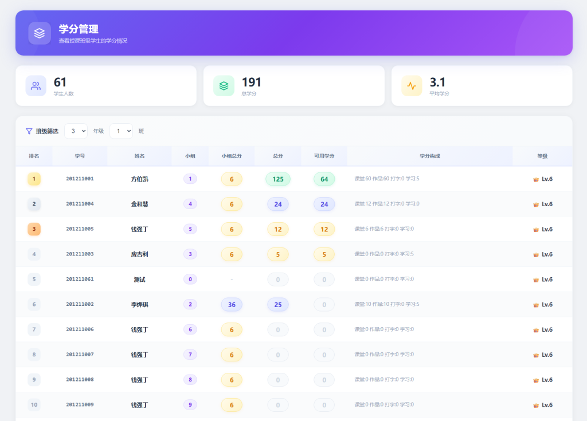587x421 pixels.
Task: Open the grade dropdown showing 3
Action: tap(76, 131)
